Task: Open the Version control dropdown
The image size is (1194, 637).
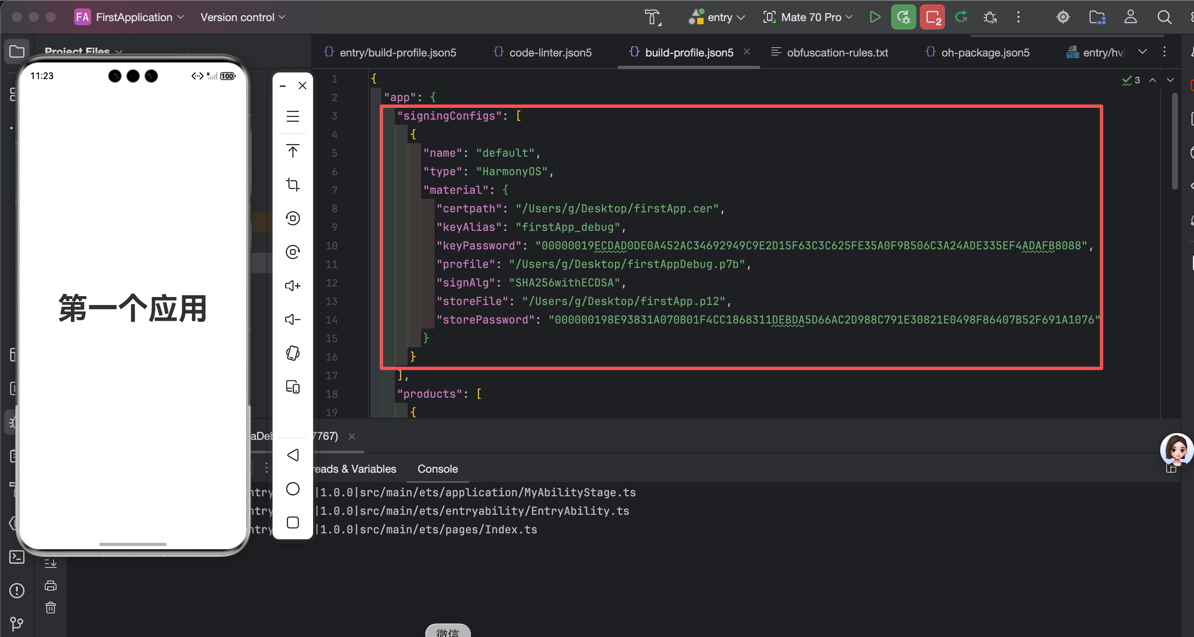Action: [243, 17]
